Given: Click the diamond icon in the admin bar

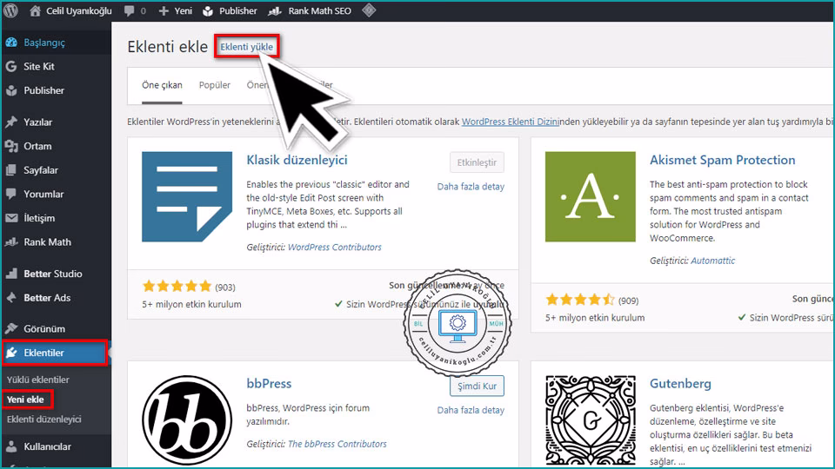Looking at the screenshot, I should point(369,10).
